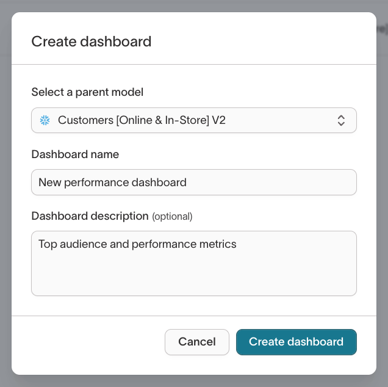The width and height of the screenshot is (388, 387).
Task: Click the up-down chevron arrows of model selector
Action: [341, 120]
